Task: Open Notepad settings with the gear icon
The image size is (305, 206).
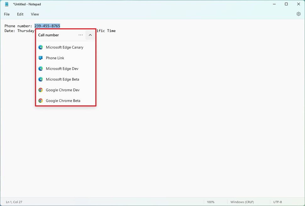Action: coord(298,14)
